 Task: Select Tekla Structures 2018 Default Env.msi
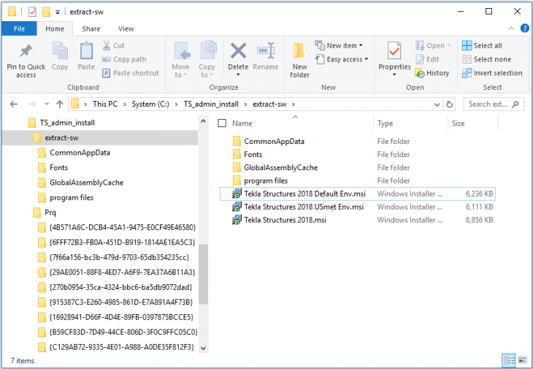click(x=358, y=194)
